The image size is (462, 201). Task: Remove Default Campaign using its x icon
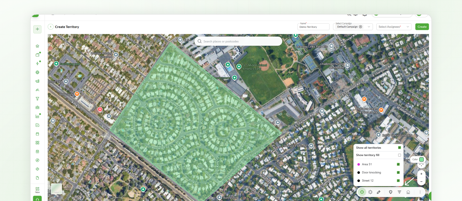click(x=361, y=27)
